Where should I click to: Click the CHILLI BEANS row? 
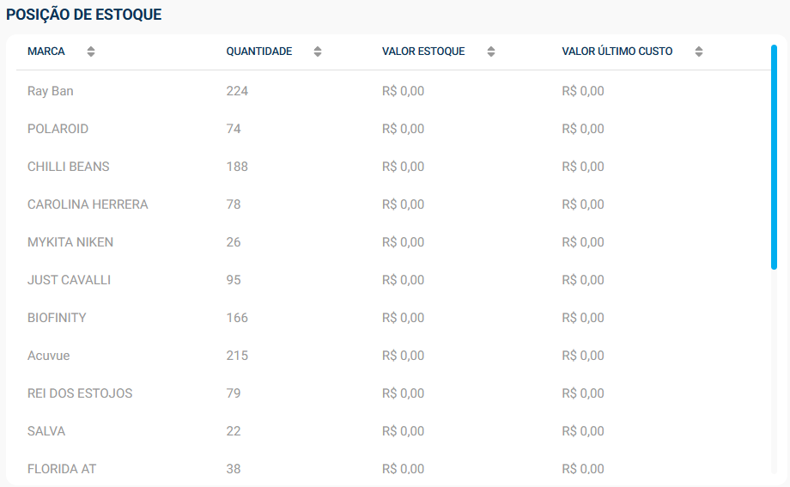69,167
